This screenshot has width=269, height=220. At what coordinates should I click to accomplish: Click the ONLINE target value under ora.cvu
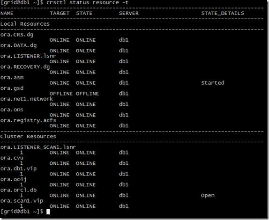(60, 163)
